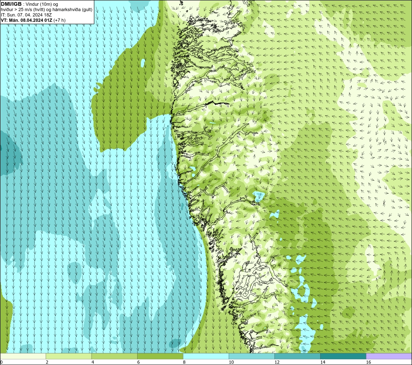The image size is (412, 365).
Task: Click the 4–6 m/s green legend swatch
Action: pyautogui.click(x=115, y=356)
